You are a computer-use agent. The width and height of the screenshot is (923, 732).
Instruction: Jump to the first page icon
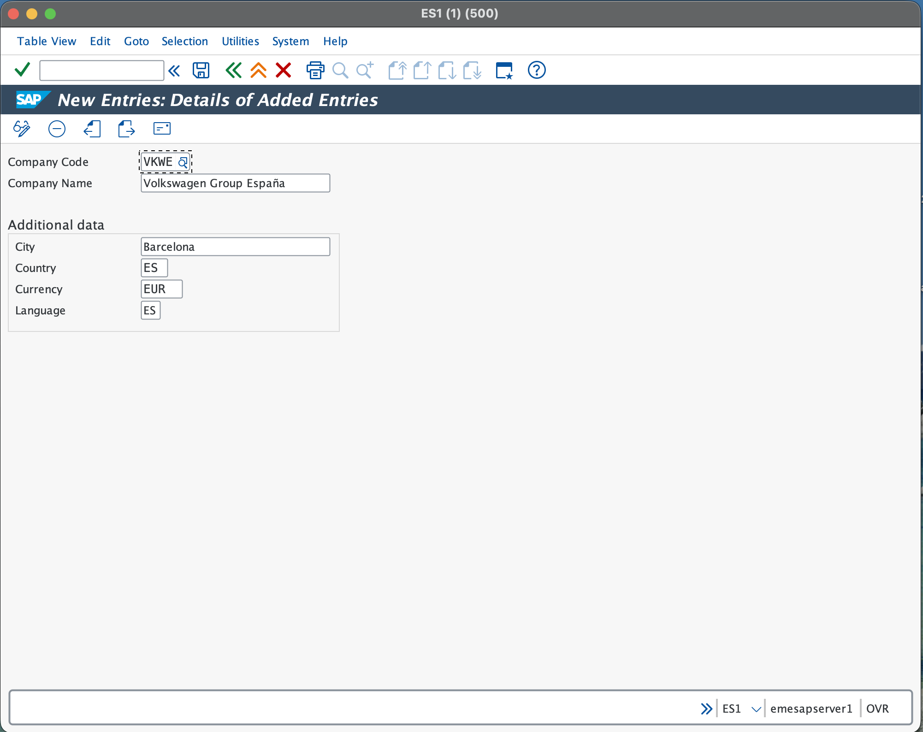pyautogui.click(x=397, y=71)
